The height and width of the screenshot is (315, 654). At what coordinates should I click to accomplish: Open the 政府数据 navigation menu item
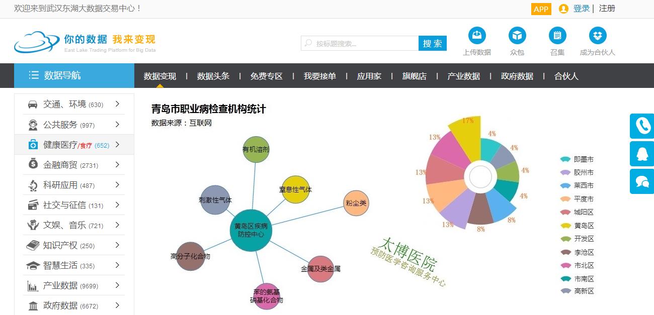517,75
